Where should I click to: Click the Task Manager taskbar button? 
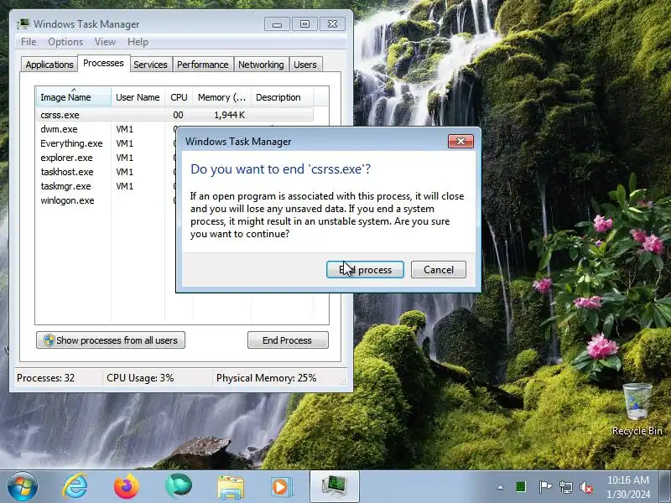point(334,487)
